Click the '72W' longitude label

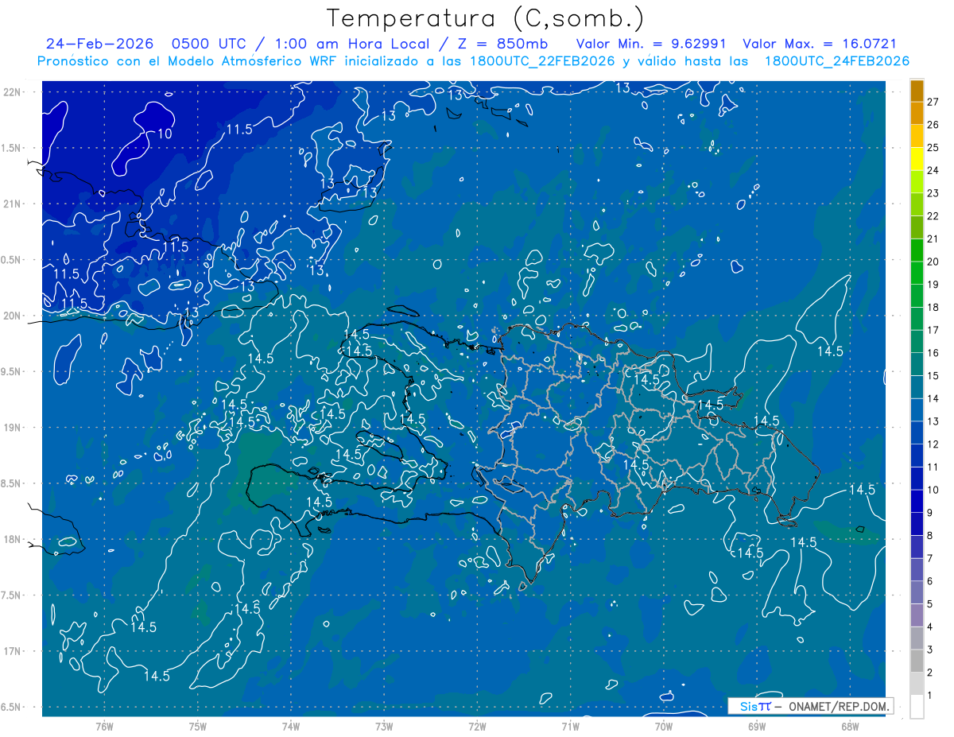(x=477, y=727)
